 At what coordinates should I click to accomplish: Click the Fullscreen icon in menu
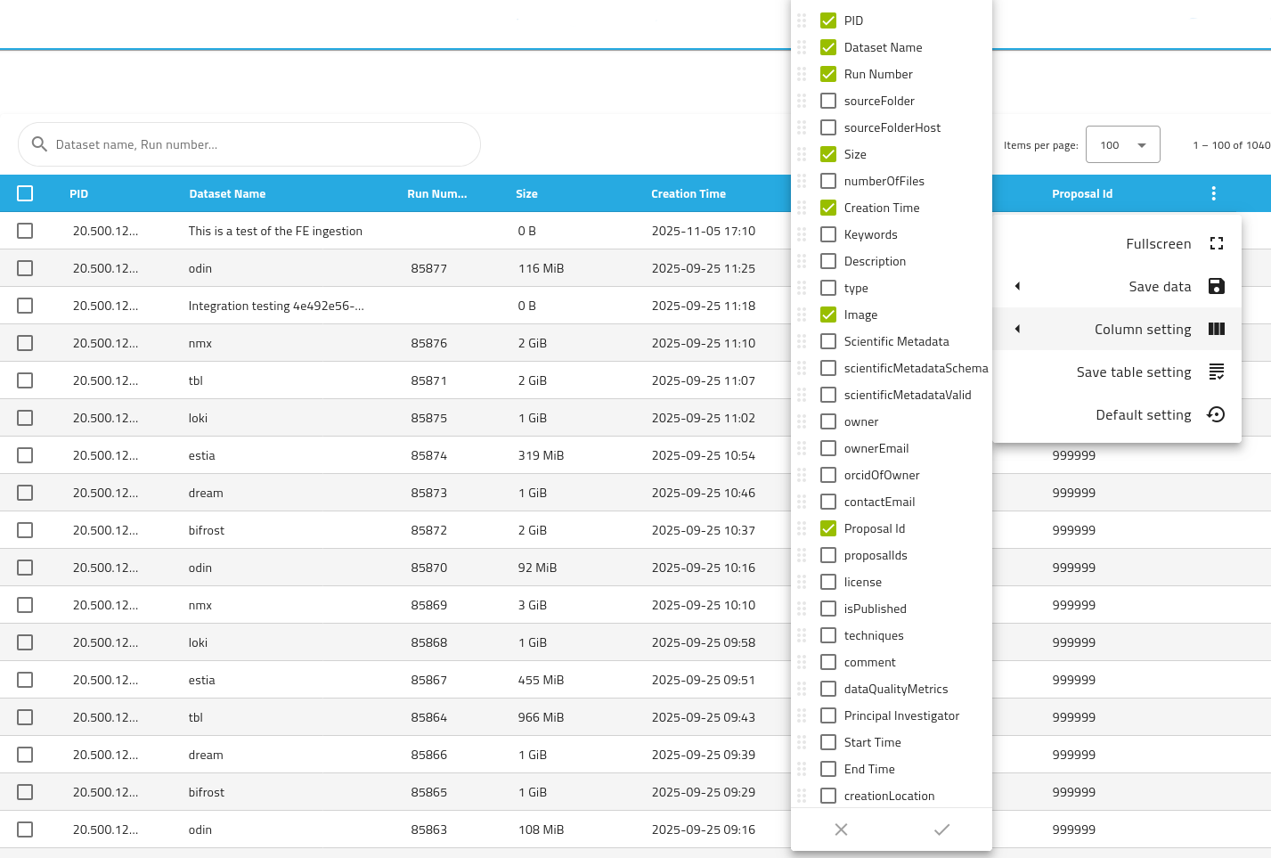point(1216,243)
